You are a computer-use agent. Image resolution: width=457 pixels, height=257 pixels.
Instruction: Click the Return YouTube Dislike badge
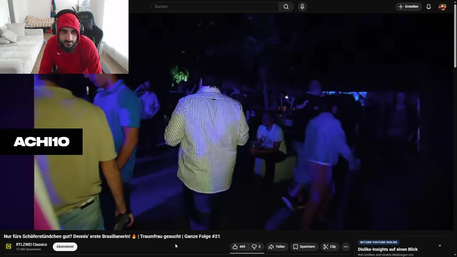(378, 242)
